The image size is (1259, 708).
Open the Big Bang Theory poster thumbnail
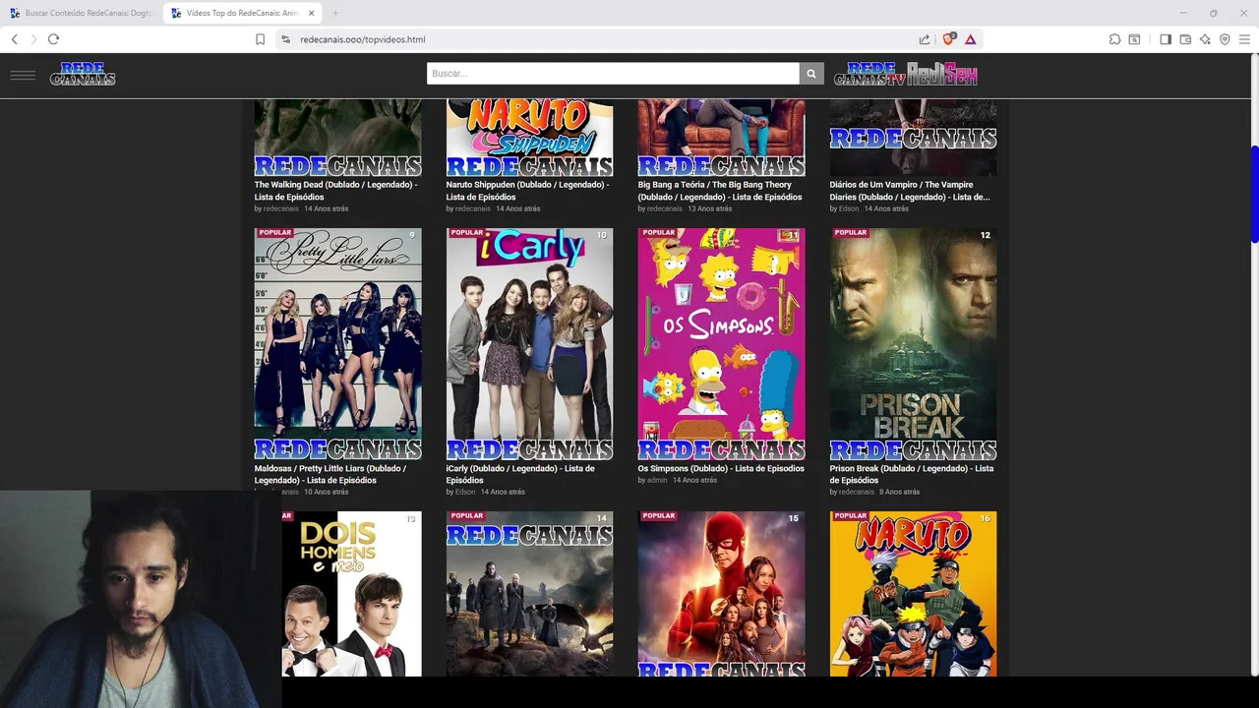pyautogui.click(x=721, y=138)
